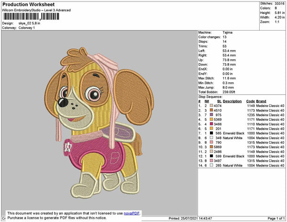The width and height of the screenshot is (287, 222).
Task: Choose the black swatch beside stitch count 599
Action: pos(211,156)
